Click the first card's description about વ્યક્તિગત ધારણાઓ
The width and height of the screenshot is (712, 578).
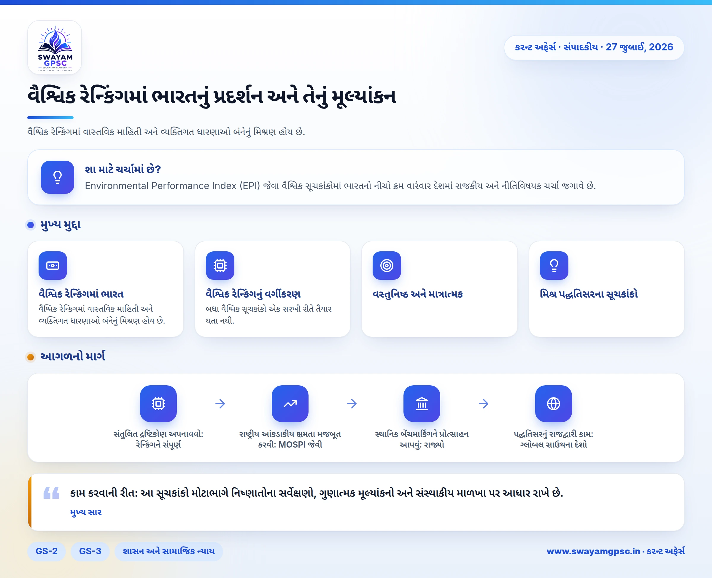[x=102, y=314]
